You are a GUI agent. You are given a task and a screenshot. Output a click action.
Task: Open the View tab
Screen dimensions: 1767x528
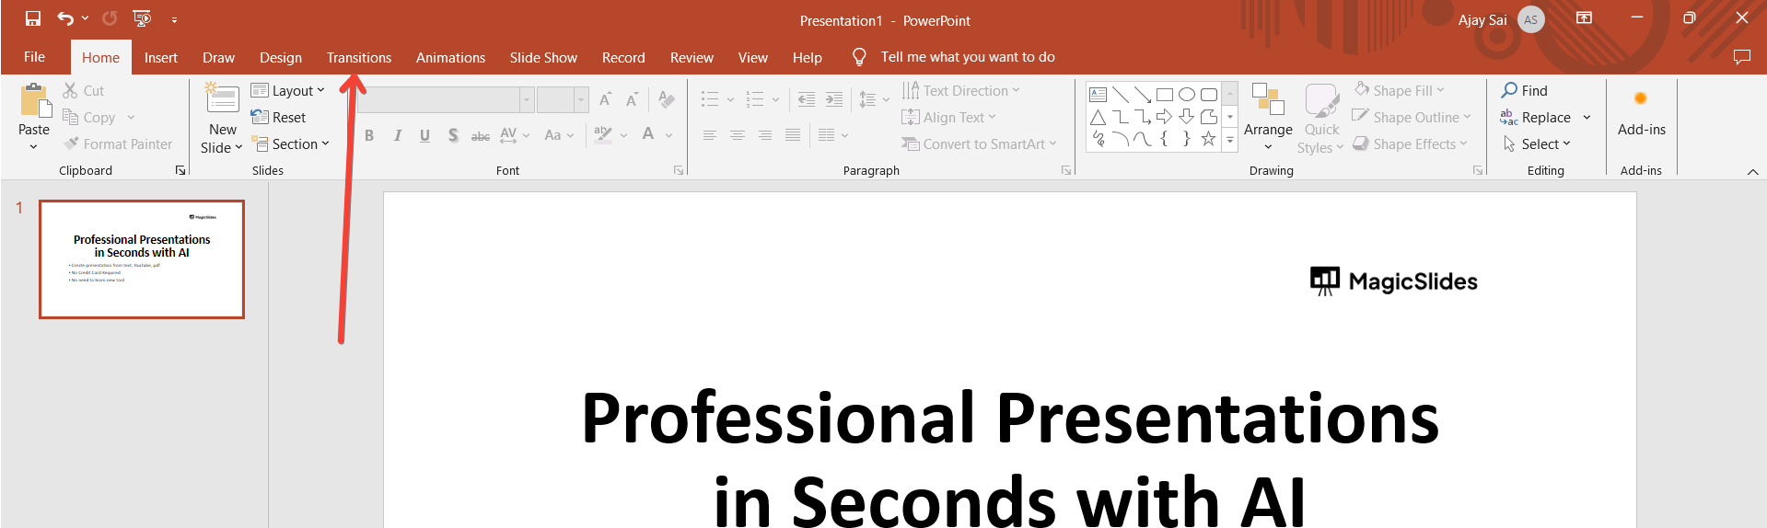tap(752, 57)
